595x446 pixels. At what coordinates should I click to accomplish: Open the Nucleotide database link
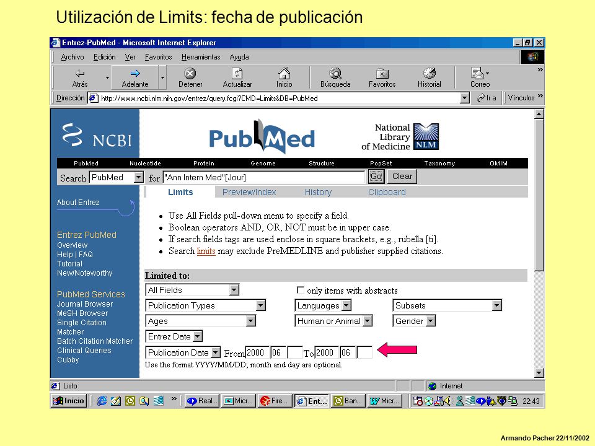coord(145,164)
